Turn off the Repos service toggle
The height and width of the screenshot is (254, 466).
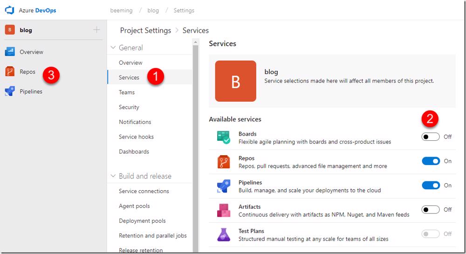point(431,161)
